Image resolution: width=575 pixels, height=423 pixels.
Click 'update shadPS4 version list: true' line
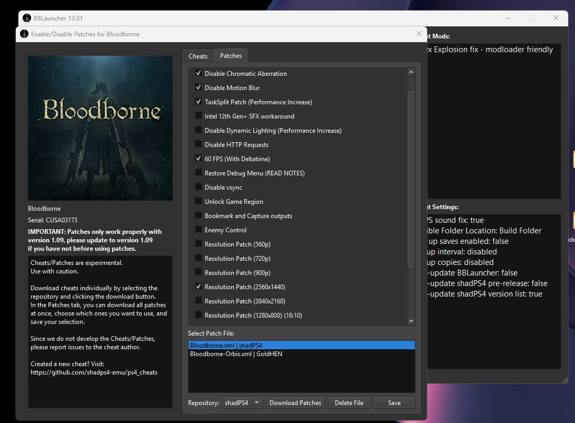pyautogui.click(x=485, y=294)
